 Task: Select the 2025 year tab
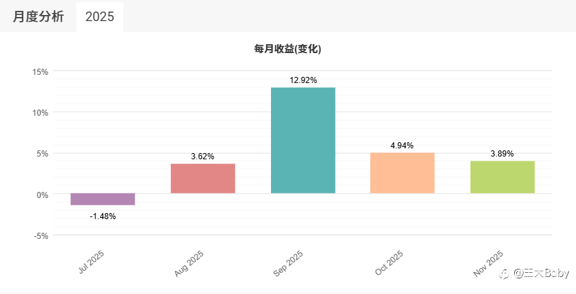(99, 16)
